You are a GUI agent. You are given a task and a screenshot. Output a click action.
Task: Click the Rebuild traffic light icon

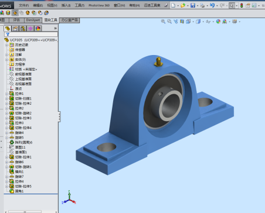tap(242, 5)
